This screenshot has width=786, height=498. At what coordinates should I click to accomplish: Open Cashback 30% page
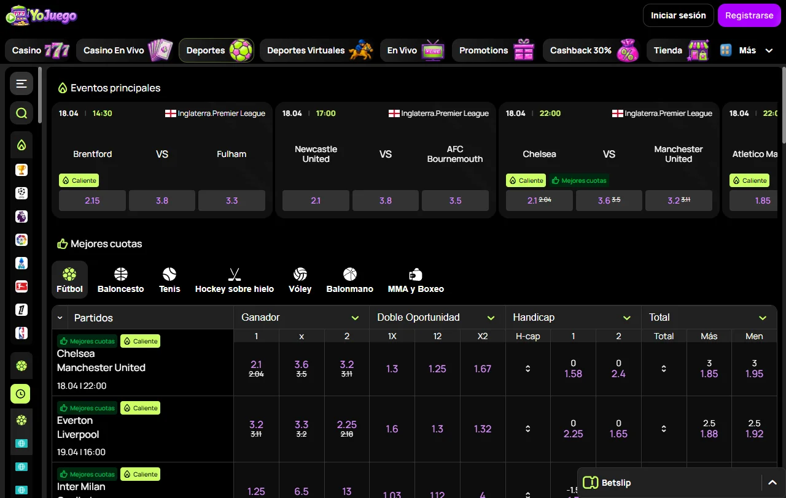(x=593, y=50)
